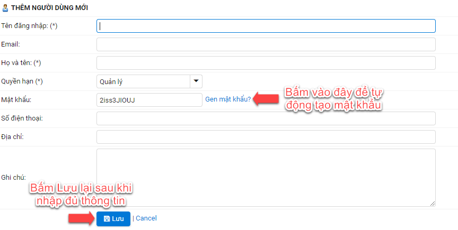The image size is (458, 230).
Task: Click the Tên đăng nhập label
Action: point(29,26)
